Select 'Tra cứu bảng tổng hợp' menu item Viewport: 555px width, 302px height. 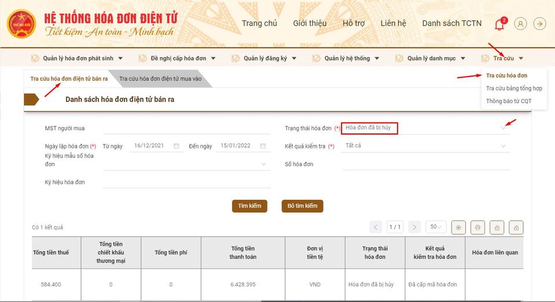(513, 88)
